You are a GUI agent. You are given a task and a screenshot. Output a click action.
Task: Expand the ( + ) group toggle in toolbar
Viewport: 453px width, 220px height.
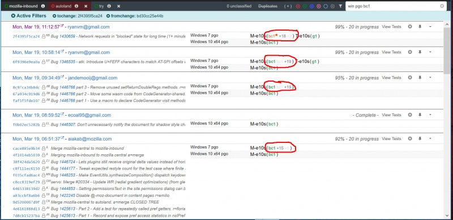(288, 6)
